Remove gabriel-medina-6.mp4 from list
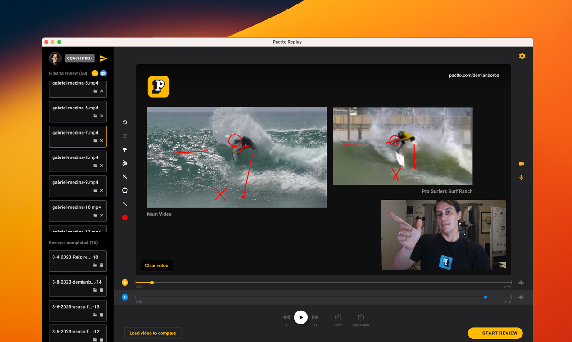The image size is (572, 342). pos(102,116)
